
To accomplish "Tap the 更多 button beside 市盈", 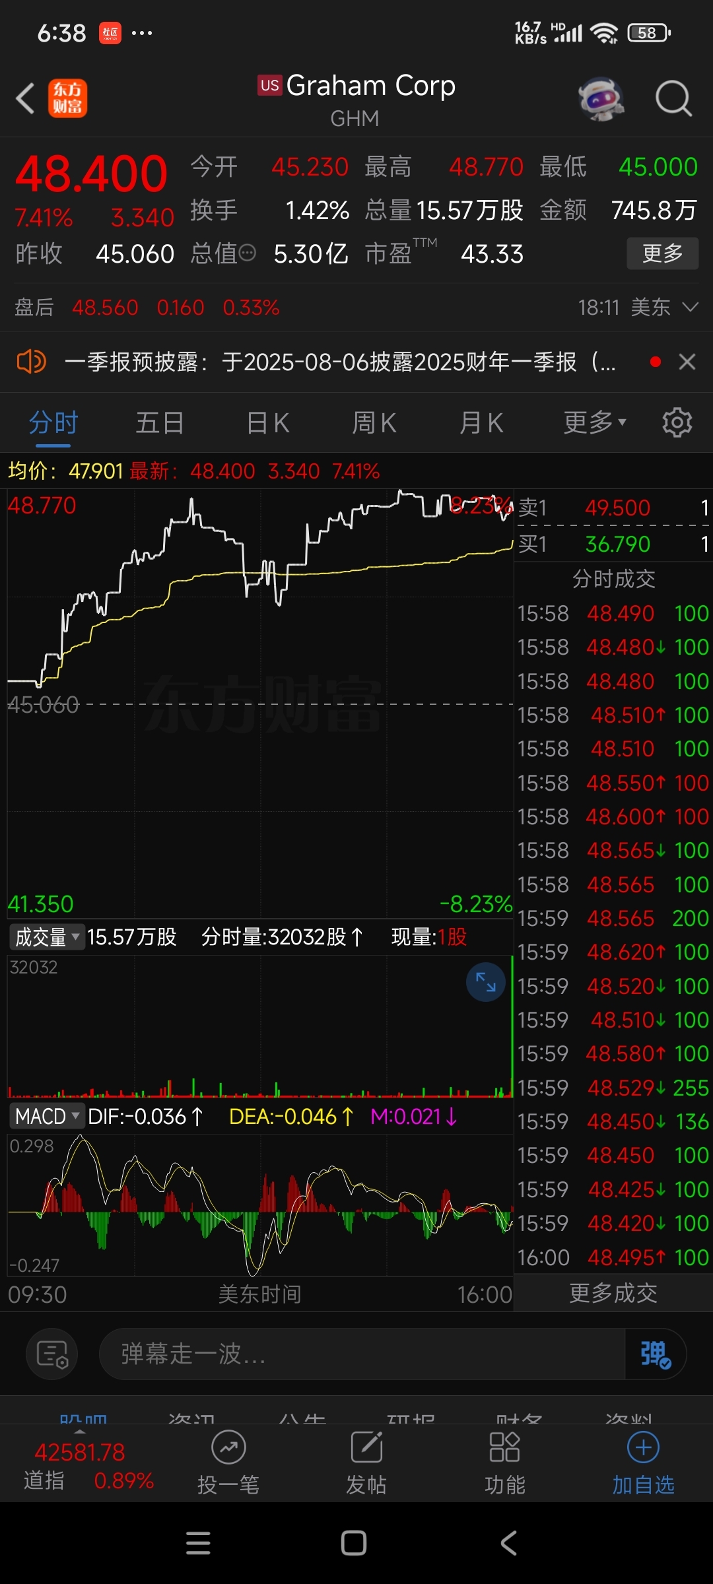I will [x=662, y=253].
